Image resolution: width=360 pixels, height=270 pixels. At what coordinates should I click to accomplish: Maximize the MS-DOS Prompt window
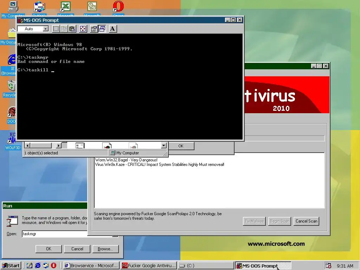[x=233, y=20]
